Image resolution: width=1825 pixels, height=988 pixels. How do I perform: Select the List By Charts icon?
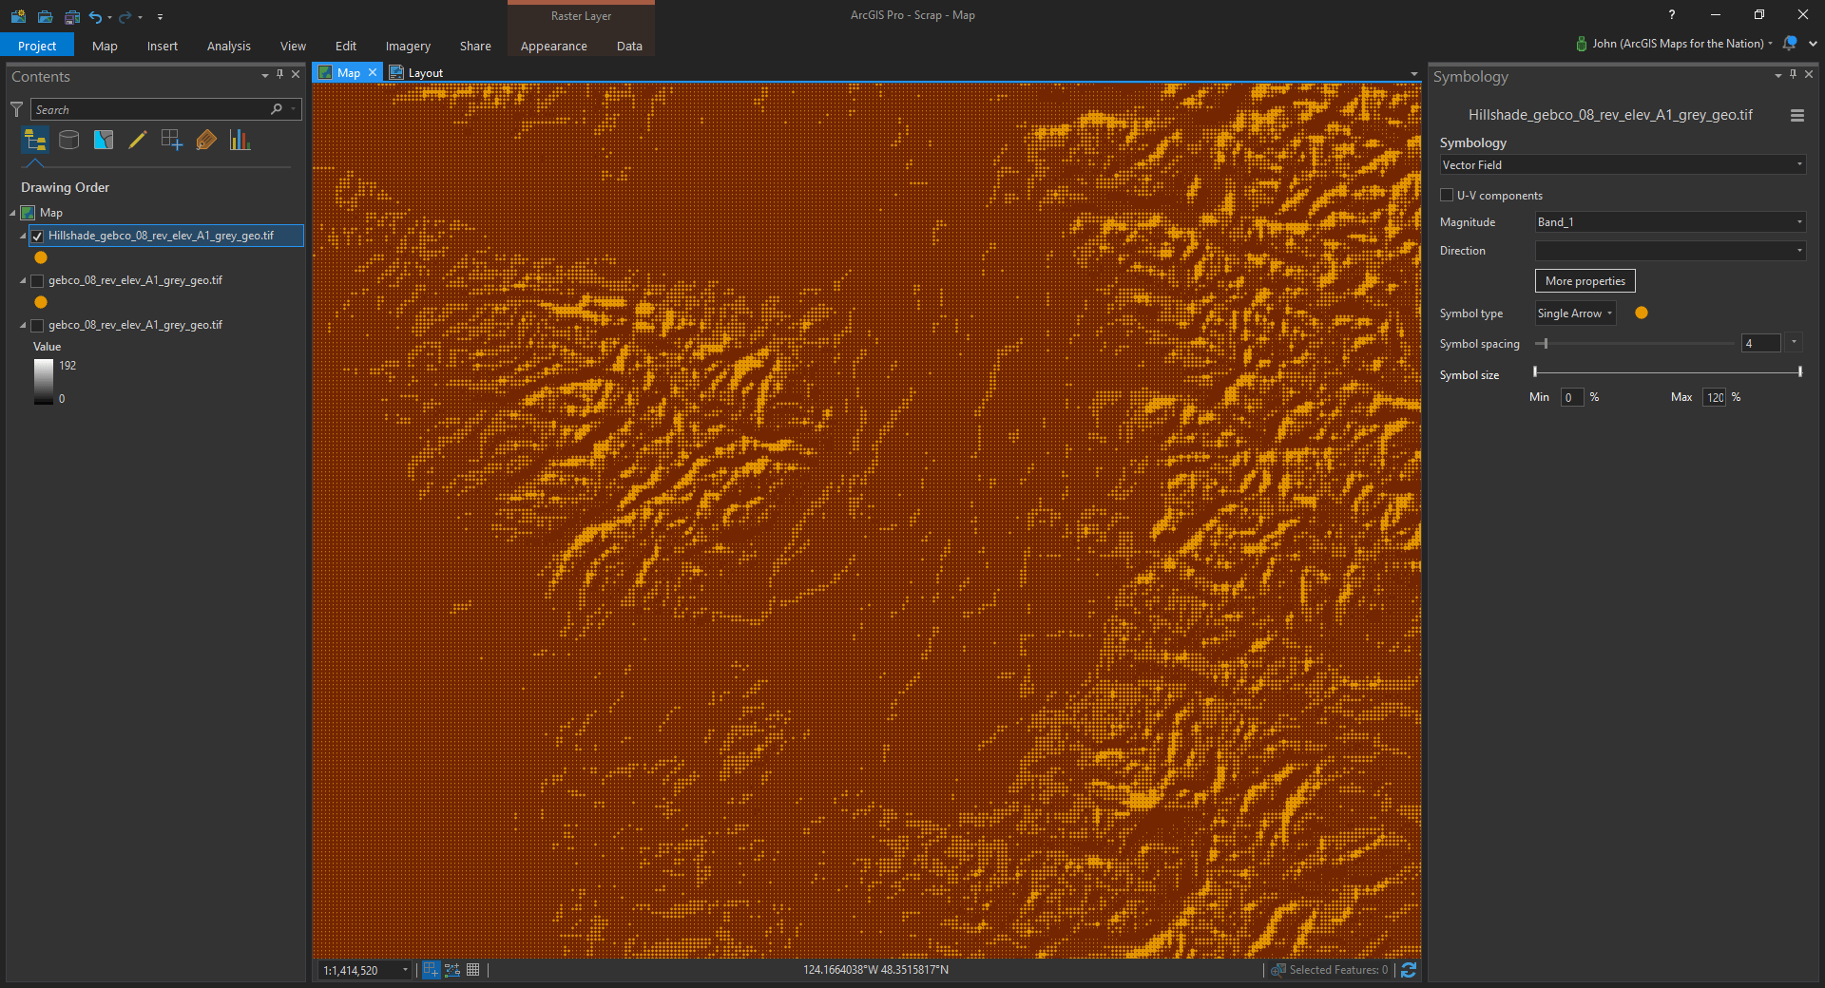pos(240,141)
